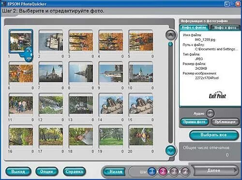Open Опции settings
The height and width of the screenshot is (180, 242).
click(x=46, y=172)
